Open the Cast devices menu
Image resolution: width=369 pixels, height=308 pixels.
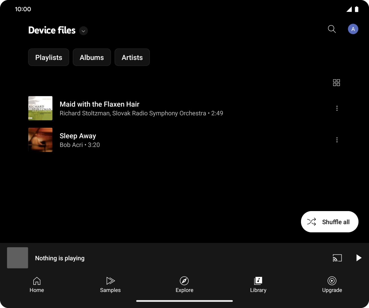click(337, 258)
